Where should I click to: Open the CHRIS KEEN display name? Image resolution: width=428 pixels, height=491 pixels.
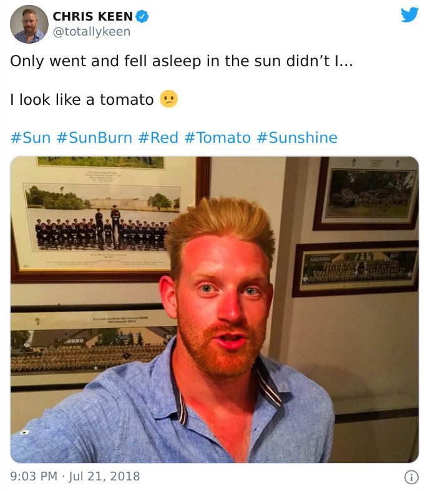(x=93, y=16)
